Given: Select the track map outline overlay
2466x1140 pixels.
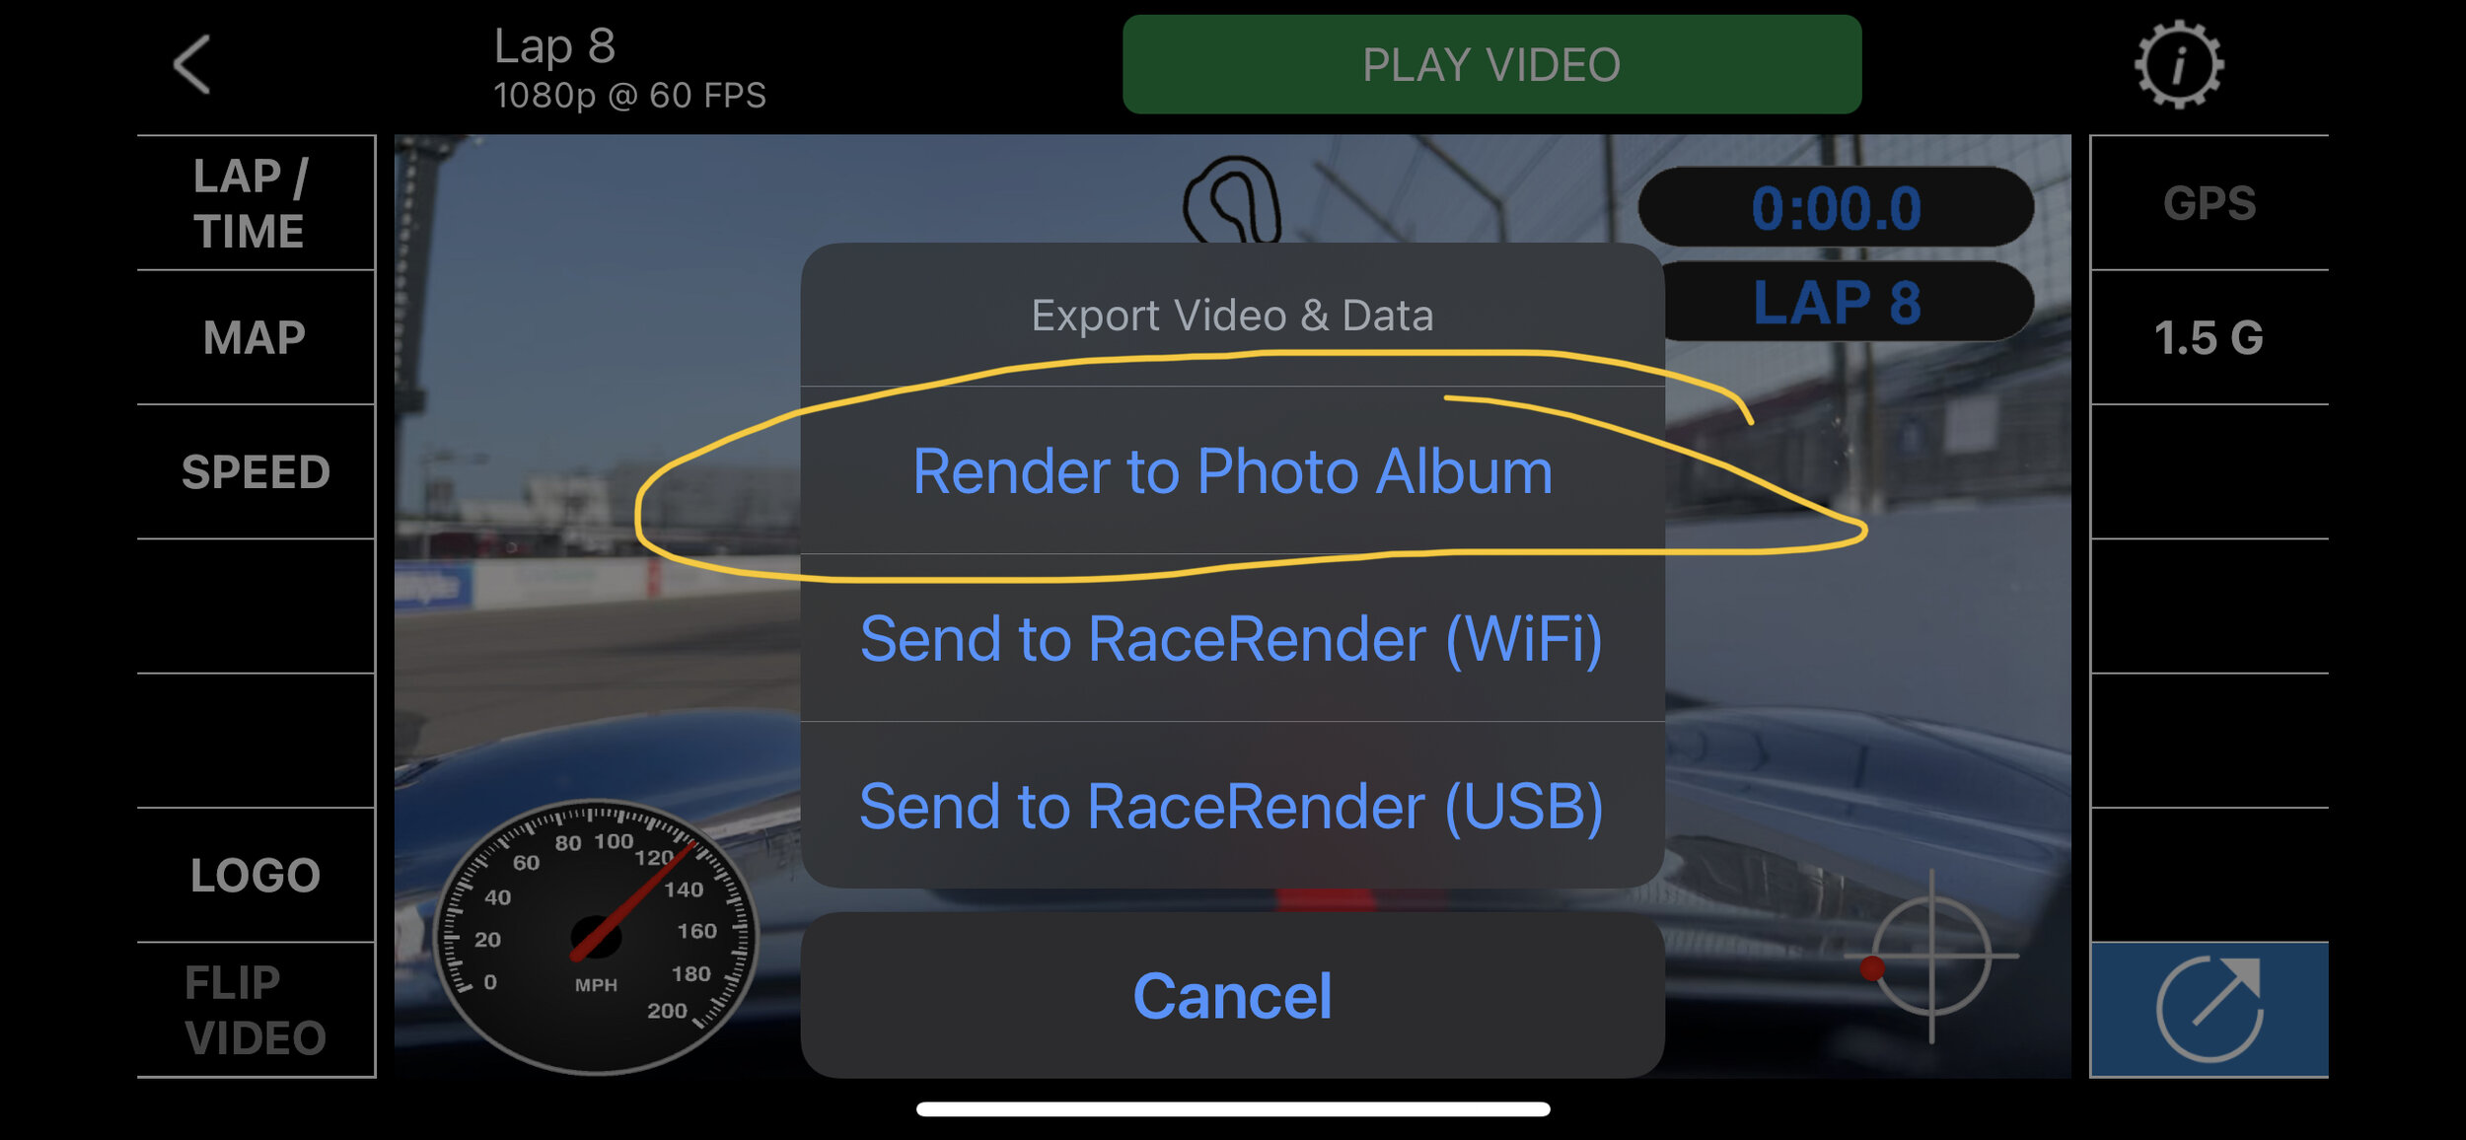Looking at the screenshot, I should pos(1232,198).
